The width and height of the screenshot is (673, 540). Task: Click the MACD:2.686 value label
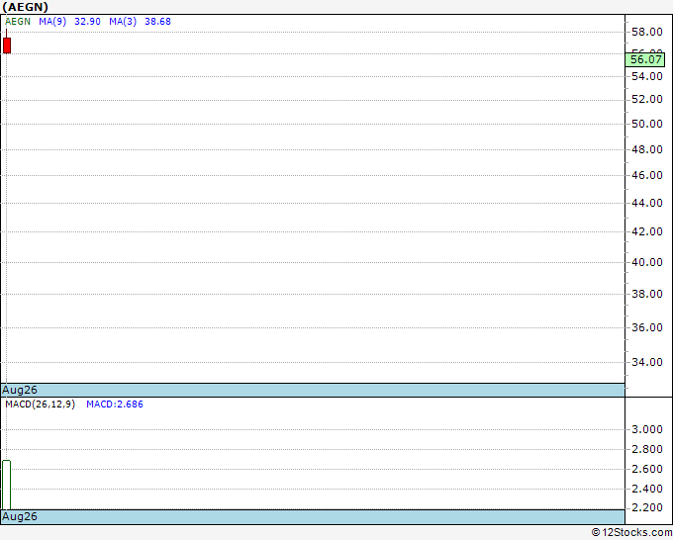pos(115,405)
